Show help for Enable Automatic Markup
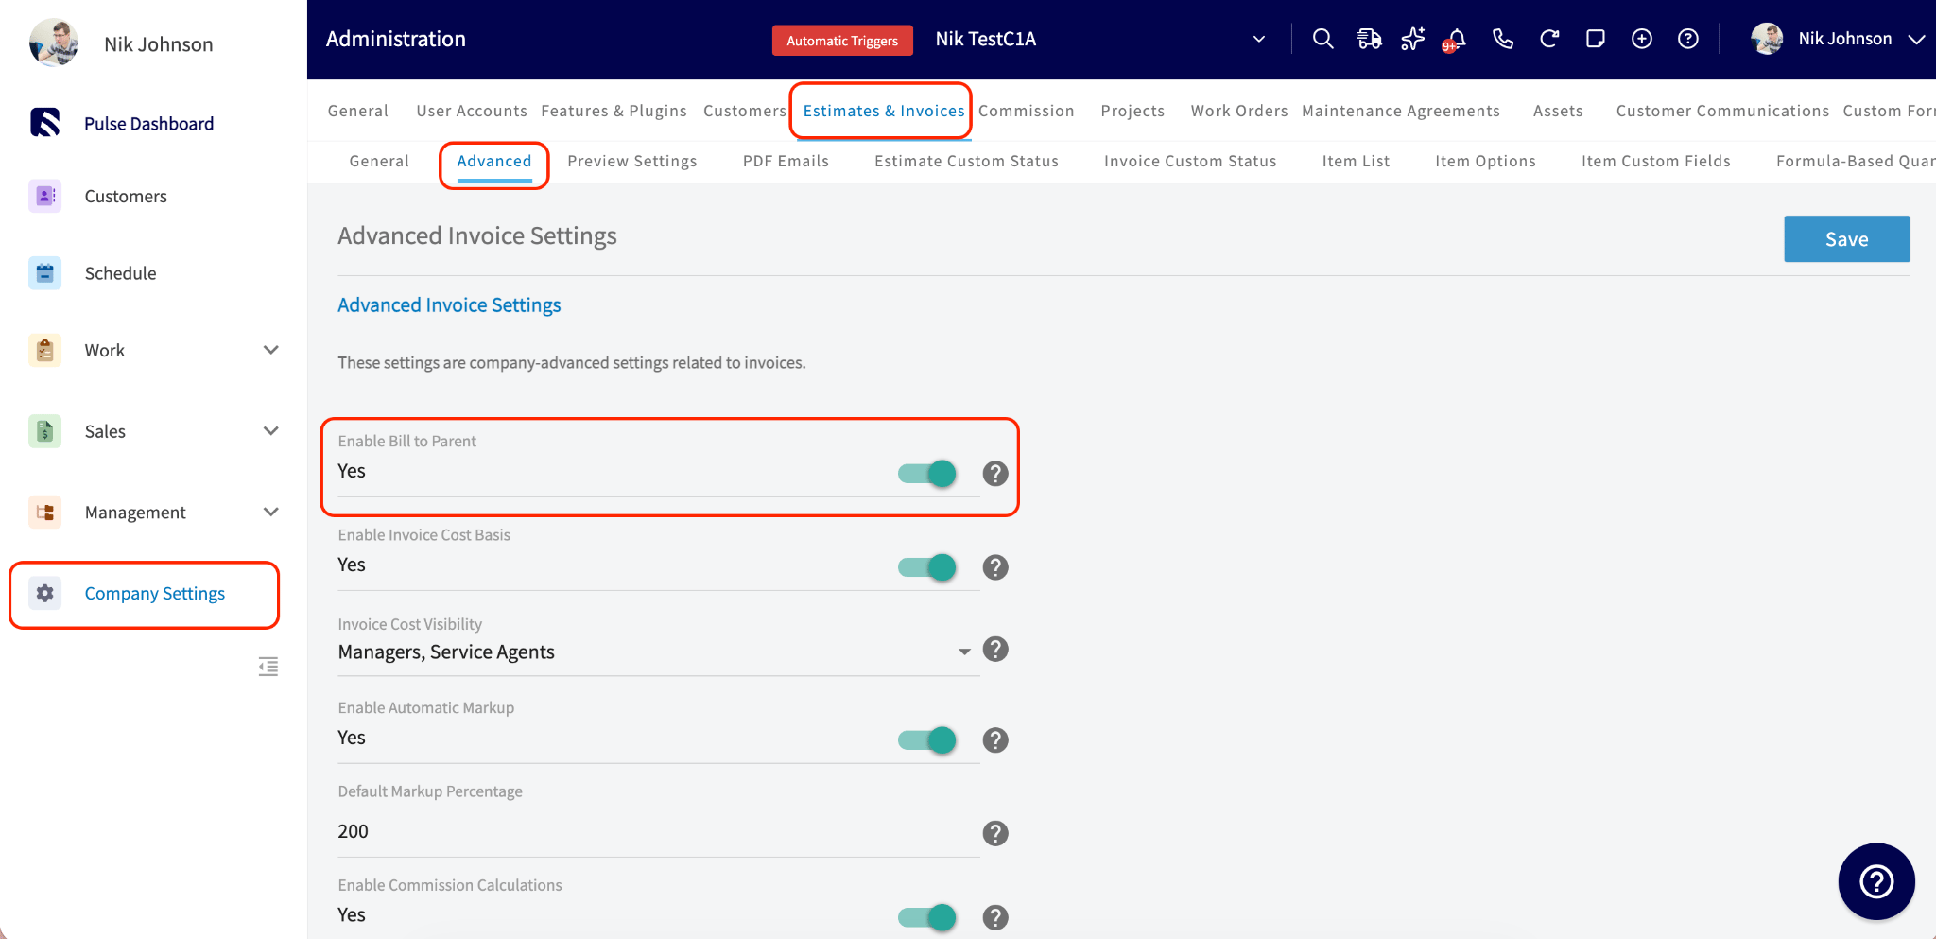 click(995, 739)
